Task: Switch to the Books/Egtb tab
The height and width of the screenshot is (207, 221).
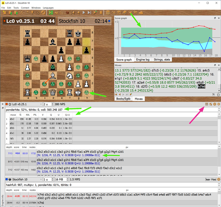Action: click(x=124, y=99)
